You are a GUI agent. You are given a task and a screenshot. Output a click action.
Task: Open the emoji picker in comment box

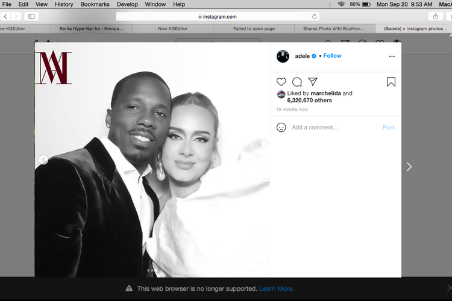coord(281,128)
